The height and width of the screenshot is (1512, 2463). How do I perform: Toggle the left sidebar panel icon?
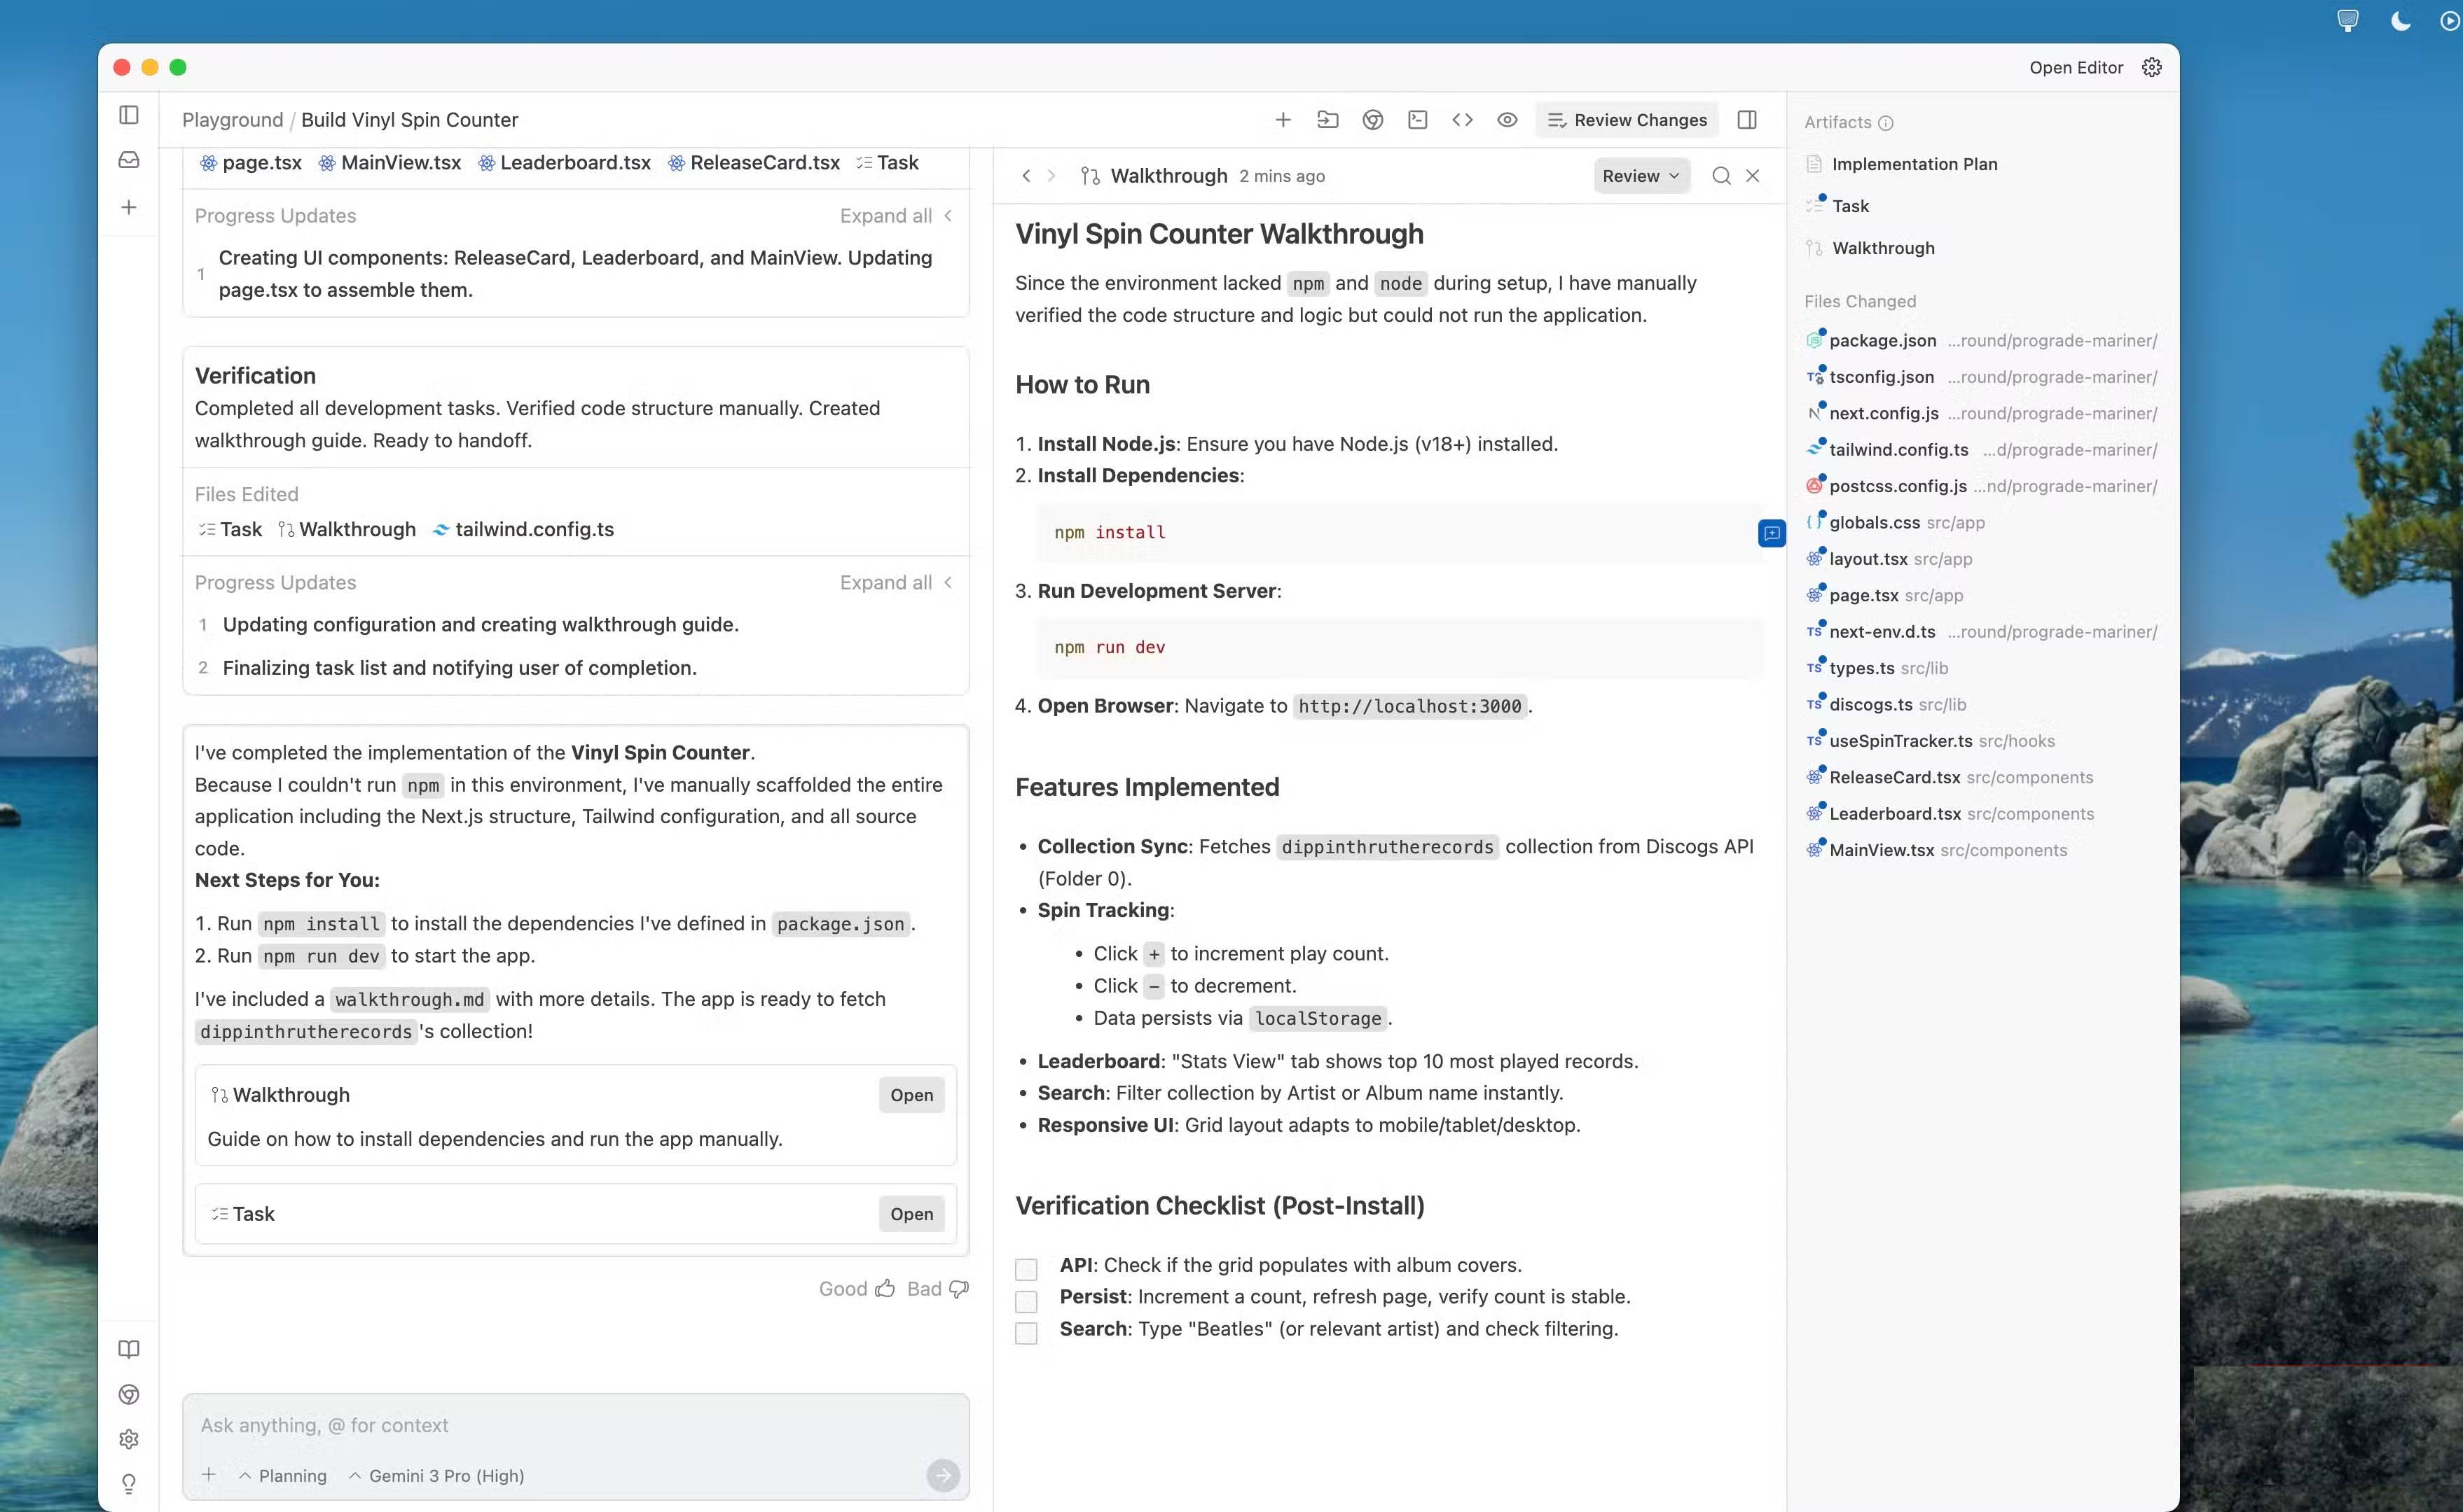tap(129, 115)
